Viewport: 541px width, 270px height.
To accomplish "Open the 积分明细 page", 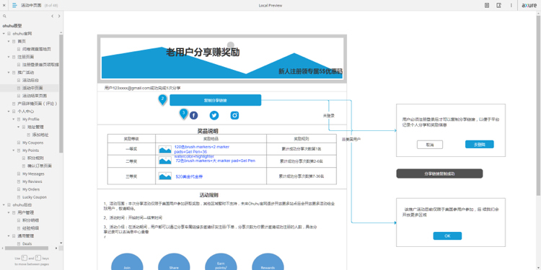I will 30,220.
